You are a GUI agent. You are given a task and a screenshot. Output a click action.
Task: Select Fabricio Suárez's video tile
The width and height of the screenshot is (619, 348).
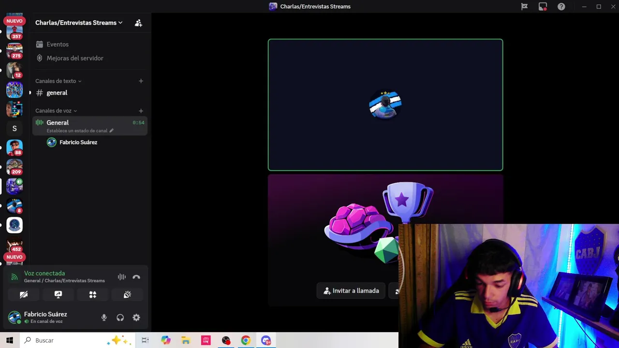(x=385, y=105)
